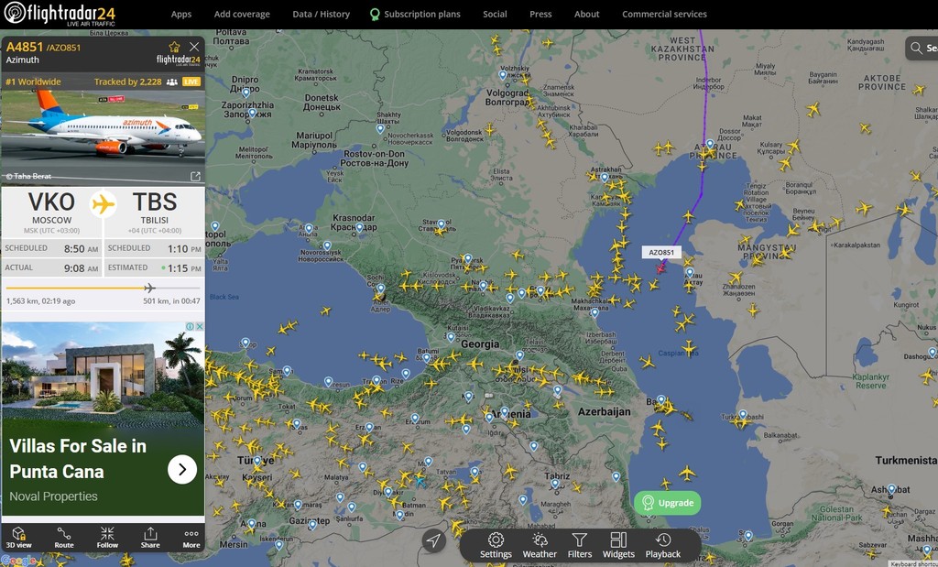938x567 pixels.
Task: Share this flight
Action: click(150, 538)
